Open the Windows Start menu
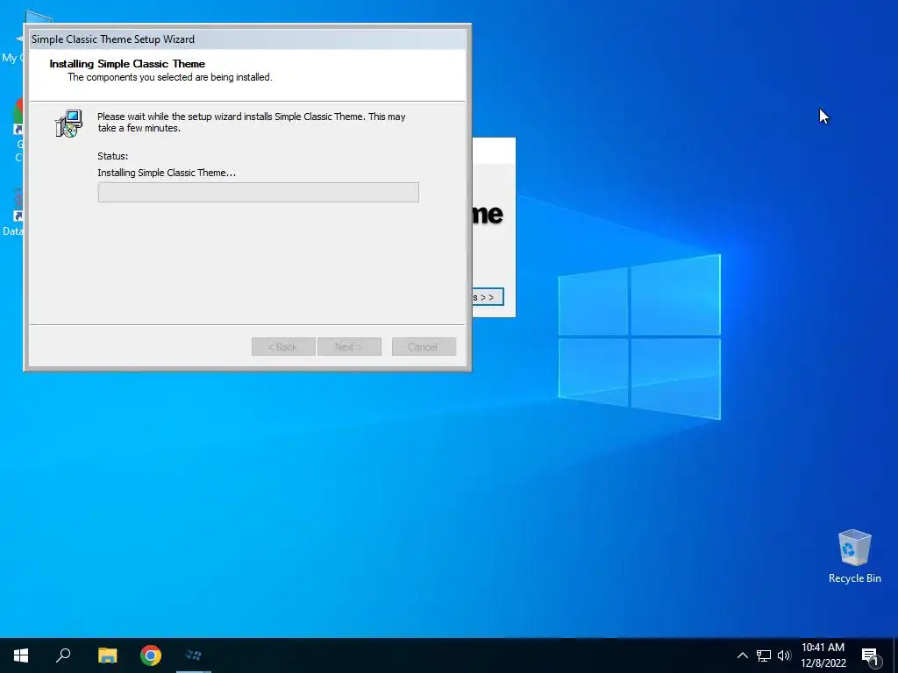The width and height of the screenshot is (898, 673). coord(21,655)
